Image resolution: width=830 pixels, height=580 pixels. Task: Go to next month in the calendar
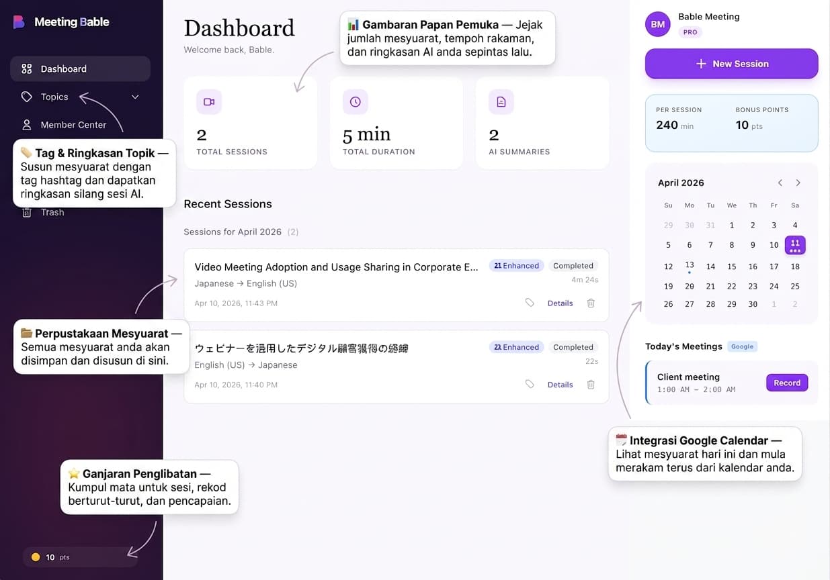click(798, 182)
